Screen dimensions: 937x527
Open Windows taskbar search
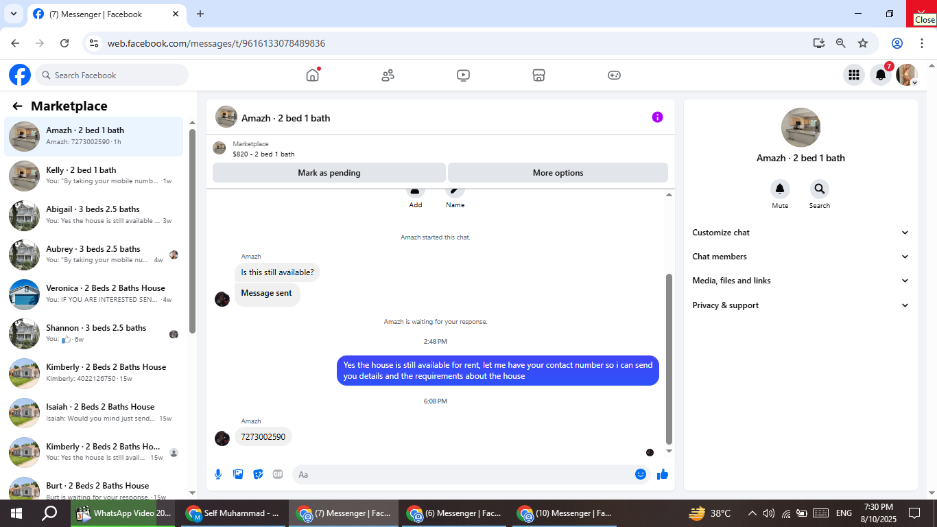click(49, 513)
